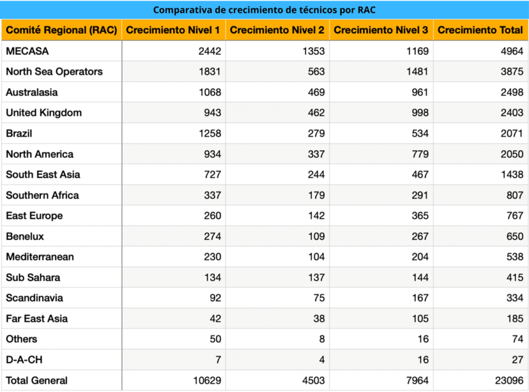Select the Australasia row label

coord(32,92)
